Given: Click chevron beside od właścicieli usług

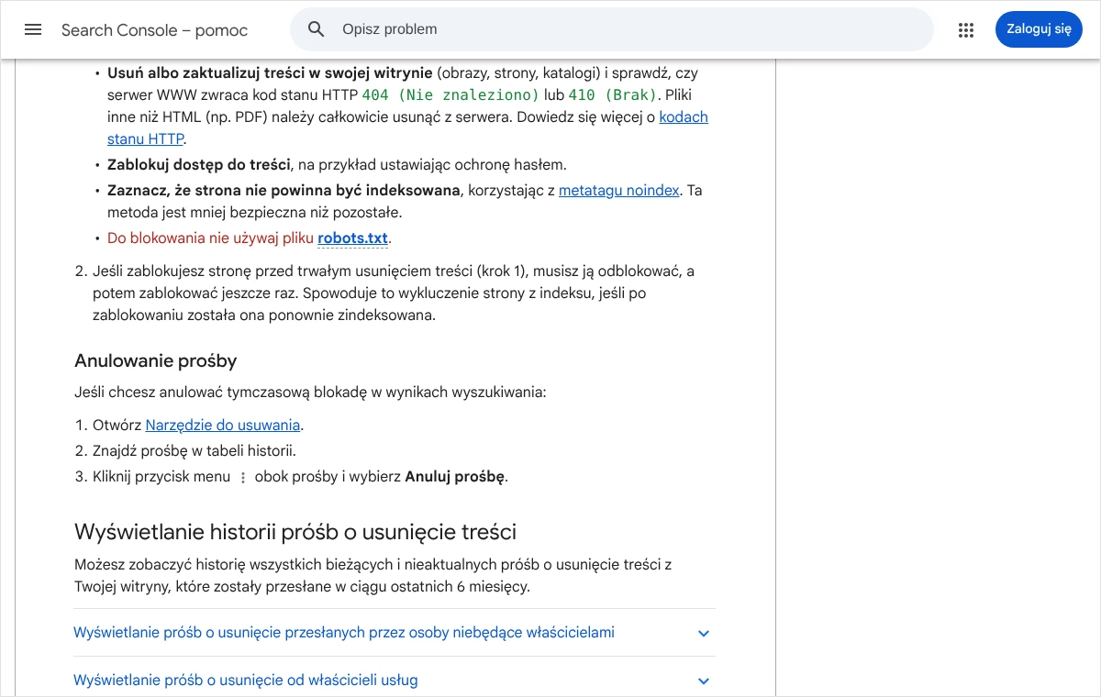Looking at the screenshot, I should point(704,681).
